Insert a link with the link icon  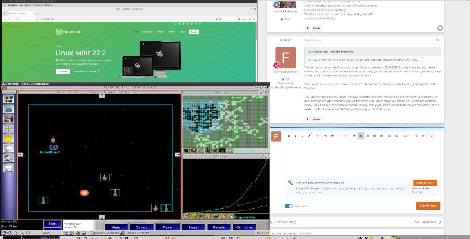(325, 136)
